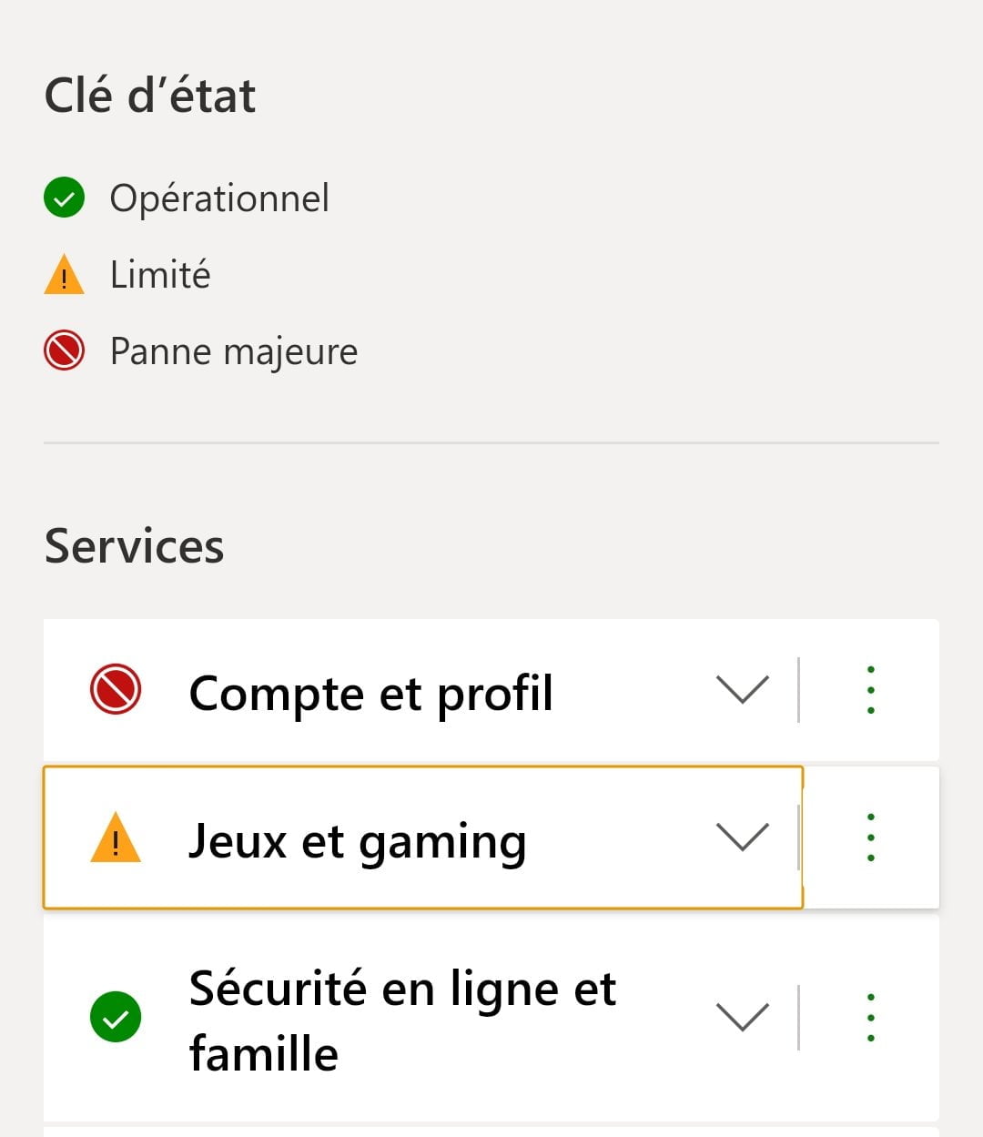The height and width of the screenshot is (1137, 983).
Task: Open the three-dot menu for Compte et profil
Action: click(x=871, y=690)
